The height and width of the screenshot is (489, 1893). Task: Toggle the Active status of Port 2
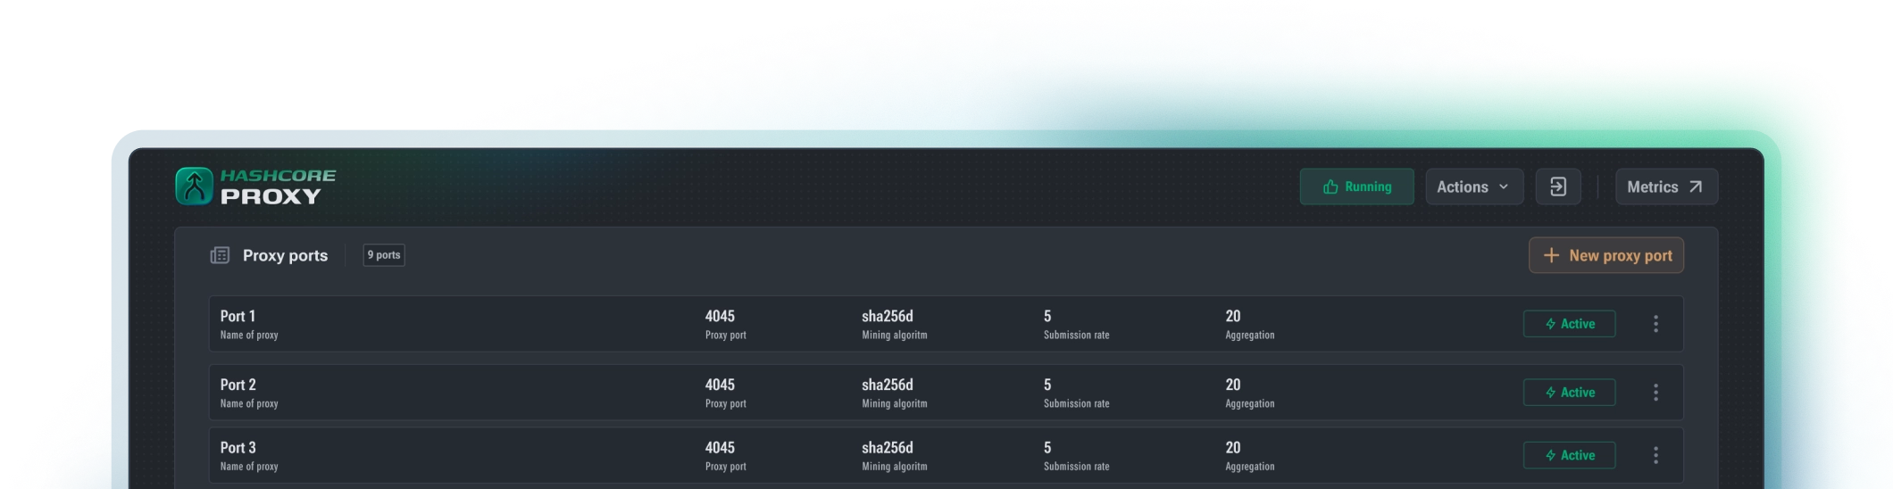[1569, 393]
